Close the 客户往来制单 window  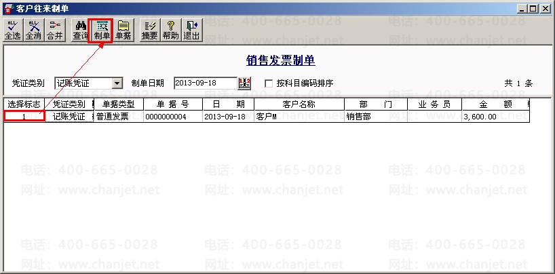point(545,9)
